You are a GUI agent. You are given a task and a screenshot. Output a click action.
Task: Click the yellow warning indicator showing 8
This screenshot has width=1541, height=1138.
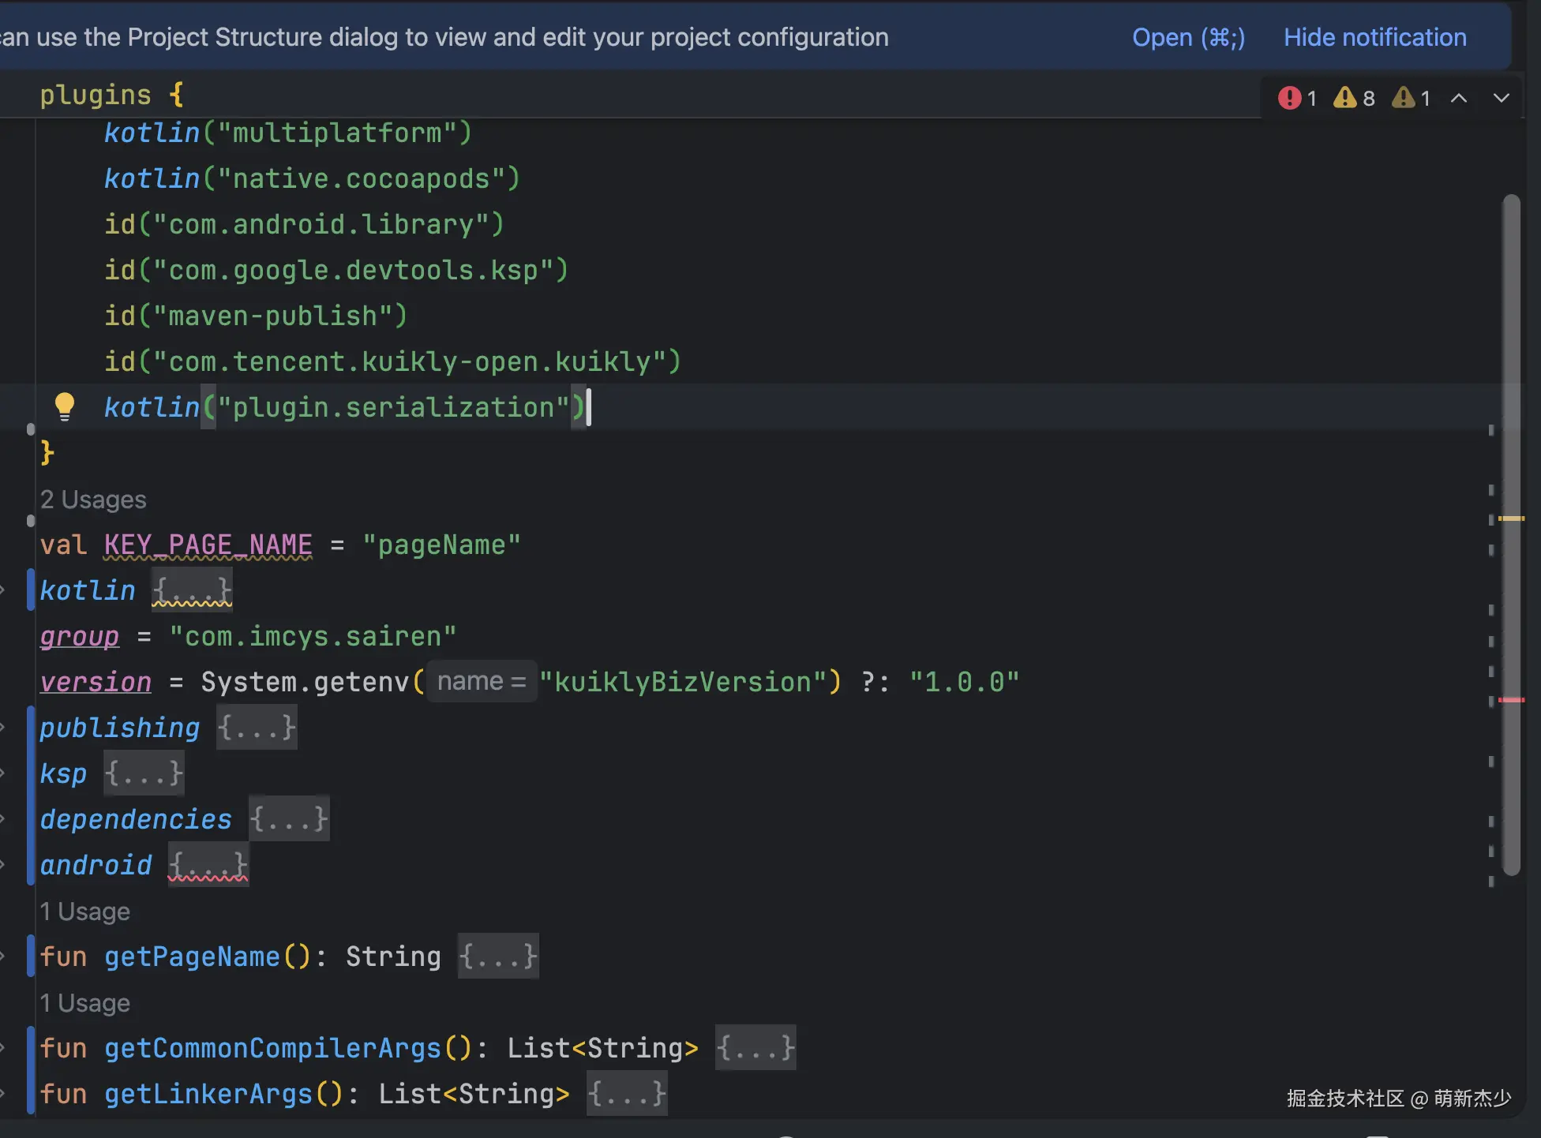(x=1354, y=98)
